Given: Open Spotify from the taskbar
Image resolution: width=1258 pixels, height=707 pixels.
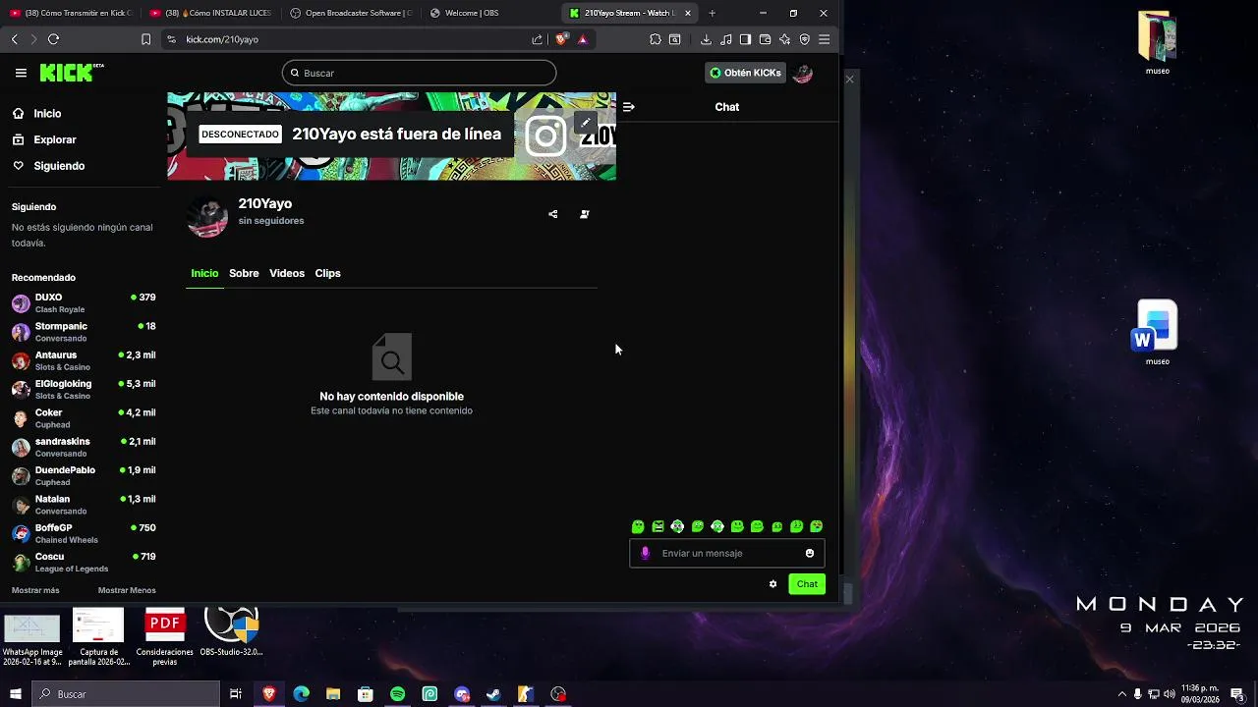Looking at the screenshot, I should (x=397, y=694).
